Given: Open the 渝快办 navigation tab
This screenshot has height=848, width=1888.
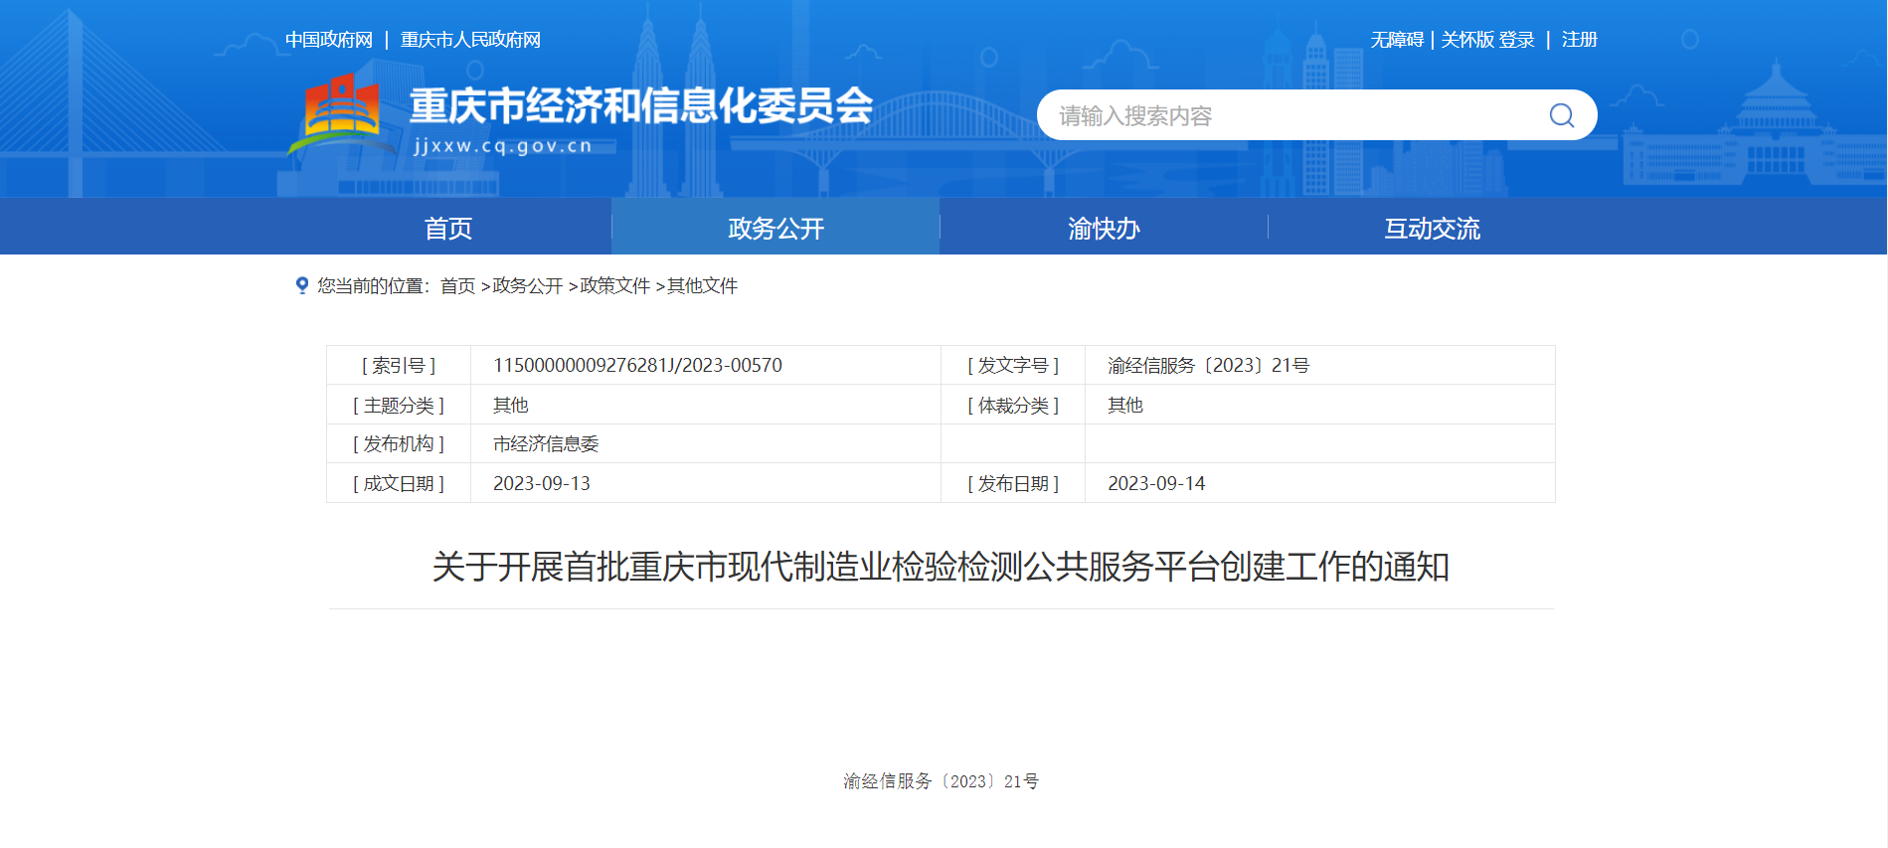Looking at the screenshot, I should tap(1104, 228).
